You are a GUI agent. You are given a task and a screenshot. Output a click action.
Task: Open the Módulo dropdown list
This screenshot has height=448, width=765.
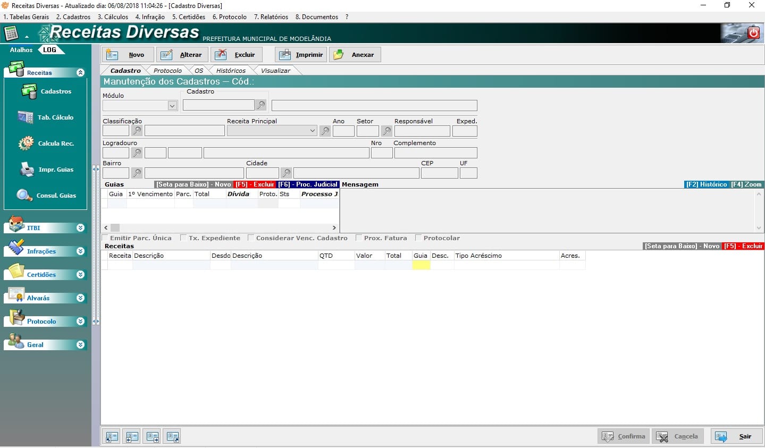(172, 106)
